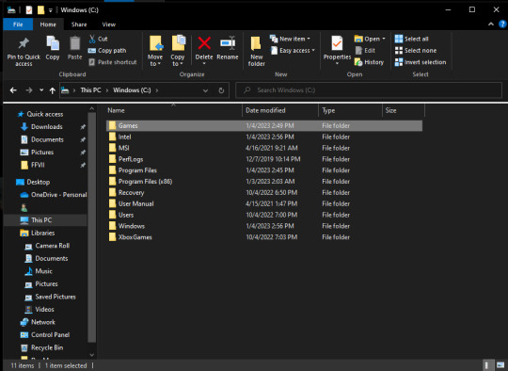Image resolution: width=508 pixels, height=371 pixels.
Task: Switch to Large icons view in status bar
Action: (500, 365)
